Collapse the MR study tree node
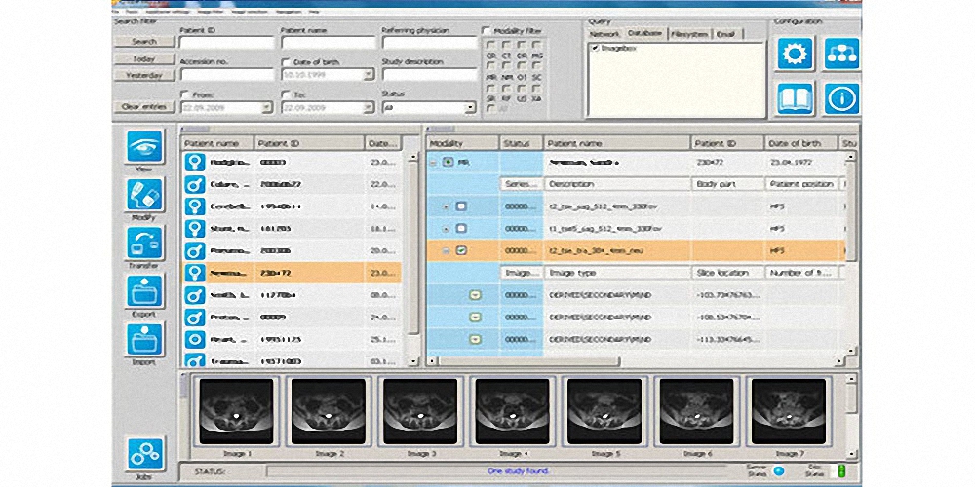The image size is (975, 487). coord(434,162)
